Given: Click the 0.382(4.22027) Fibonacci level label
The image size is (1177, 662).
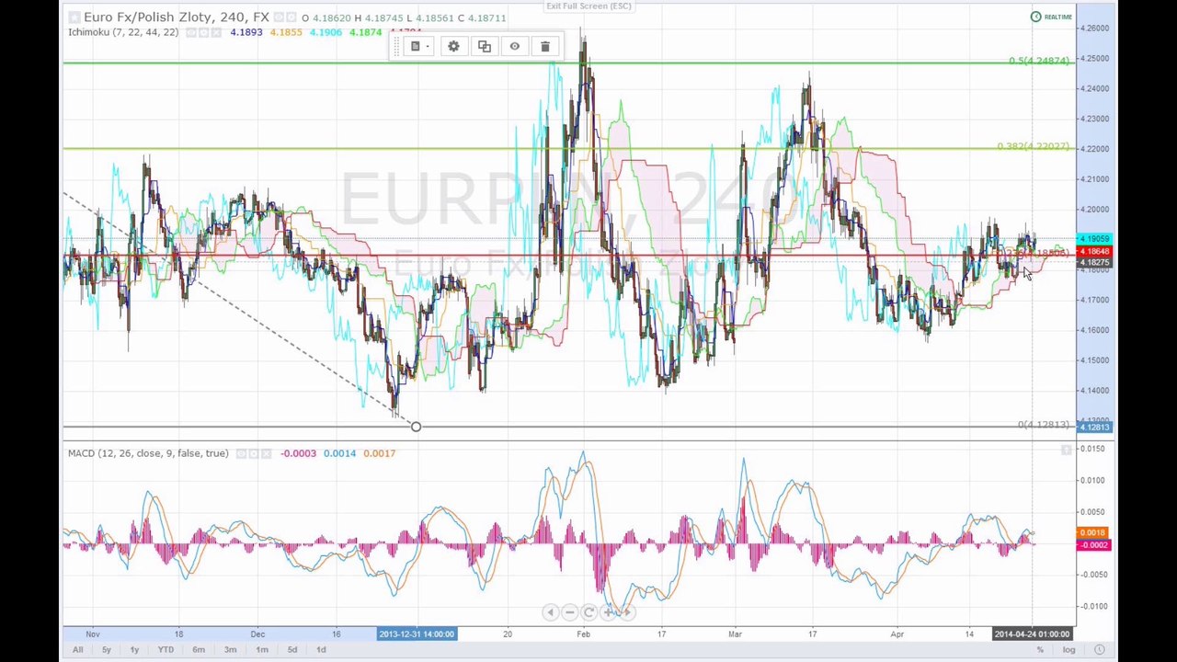Looking at the screenshot, I should click(x=1034, y=147).
